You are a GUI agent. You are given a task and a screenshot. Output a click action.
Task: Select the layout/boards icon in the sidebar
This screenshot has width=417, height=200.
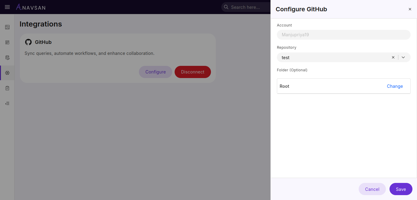tap(7, 42)
